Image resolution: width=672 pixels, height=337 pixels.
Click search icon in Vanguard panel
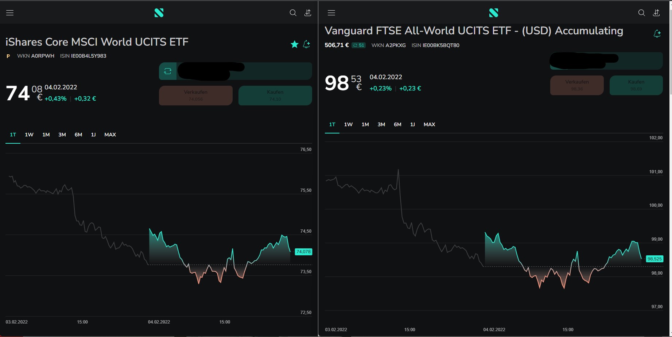641,13
